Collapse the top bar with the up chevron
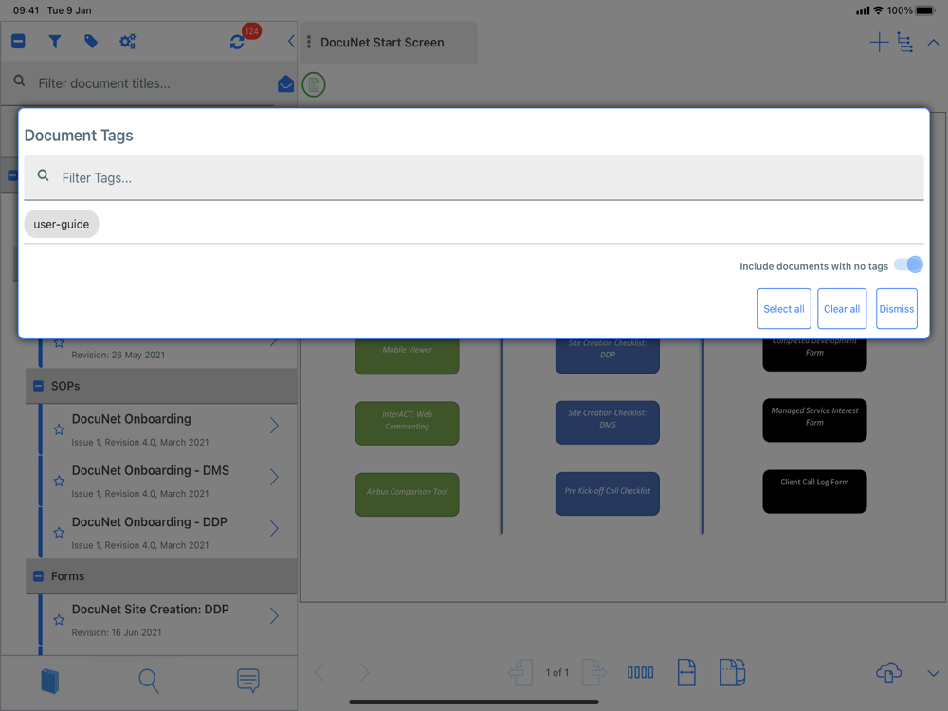Screen dimensions: 948x711 934,43
